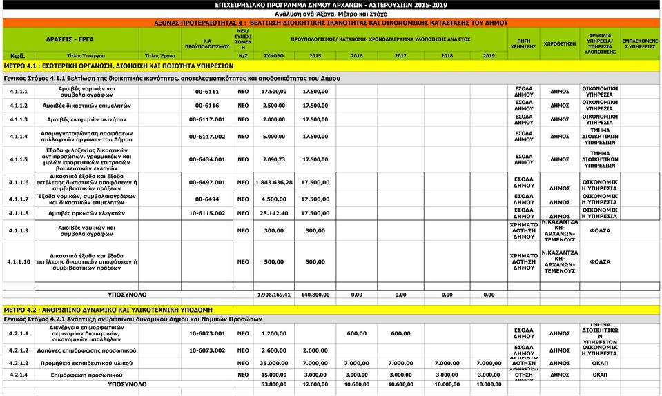Click the 'Κ.Α ΠΡΟΫΠΟΛΟΓΙΣΜΟΥ' header cell

(207, 43)
